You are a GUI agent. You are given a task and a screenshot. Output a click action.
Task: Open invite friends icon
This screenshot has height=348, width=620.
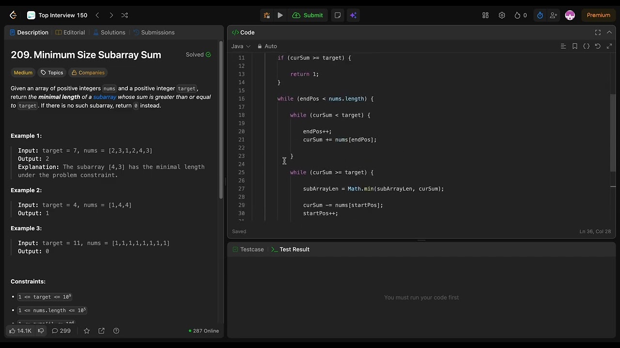[554, 15]
